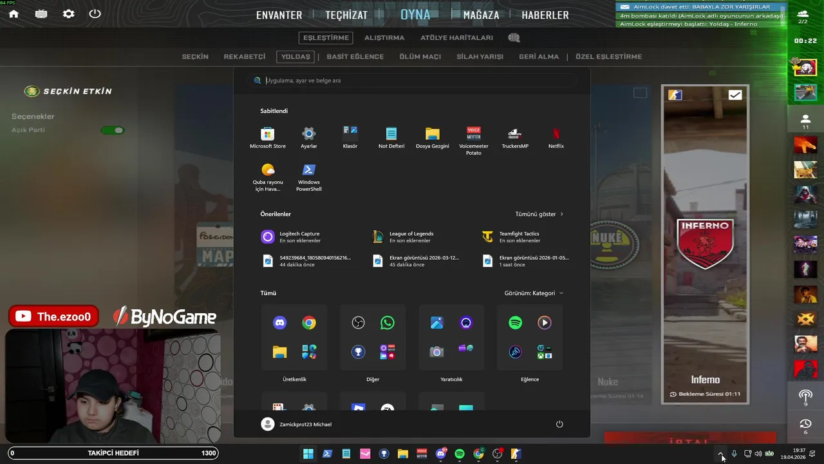The image size is (824, 464).
Task: Open Microsoft Store from pinned apps
Action: 268,138
